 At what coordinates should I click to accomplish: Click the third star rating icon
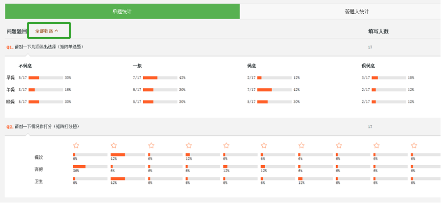point(151,145)
